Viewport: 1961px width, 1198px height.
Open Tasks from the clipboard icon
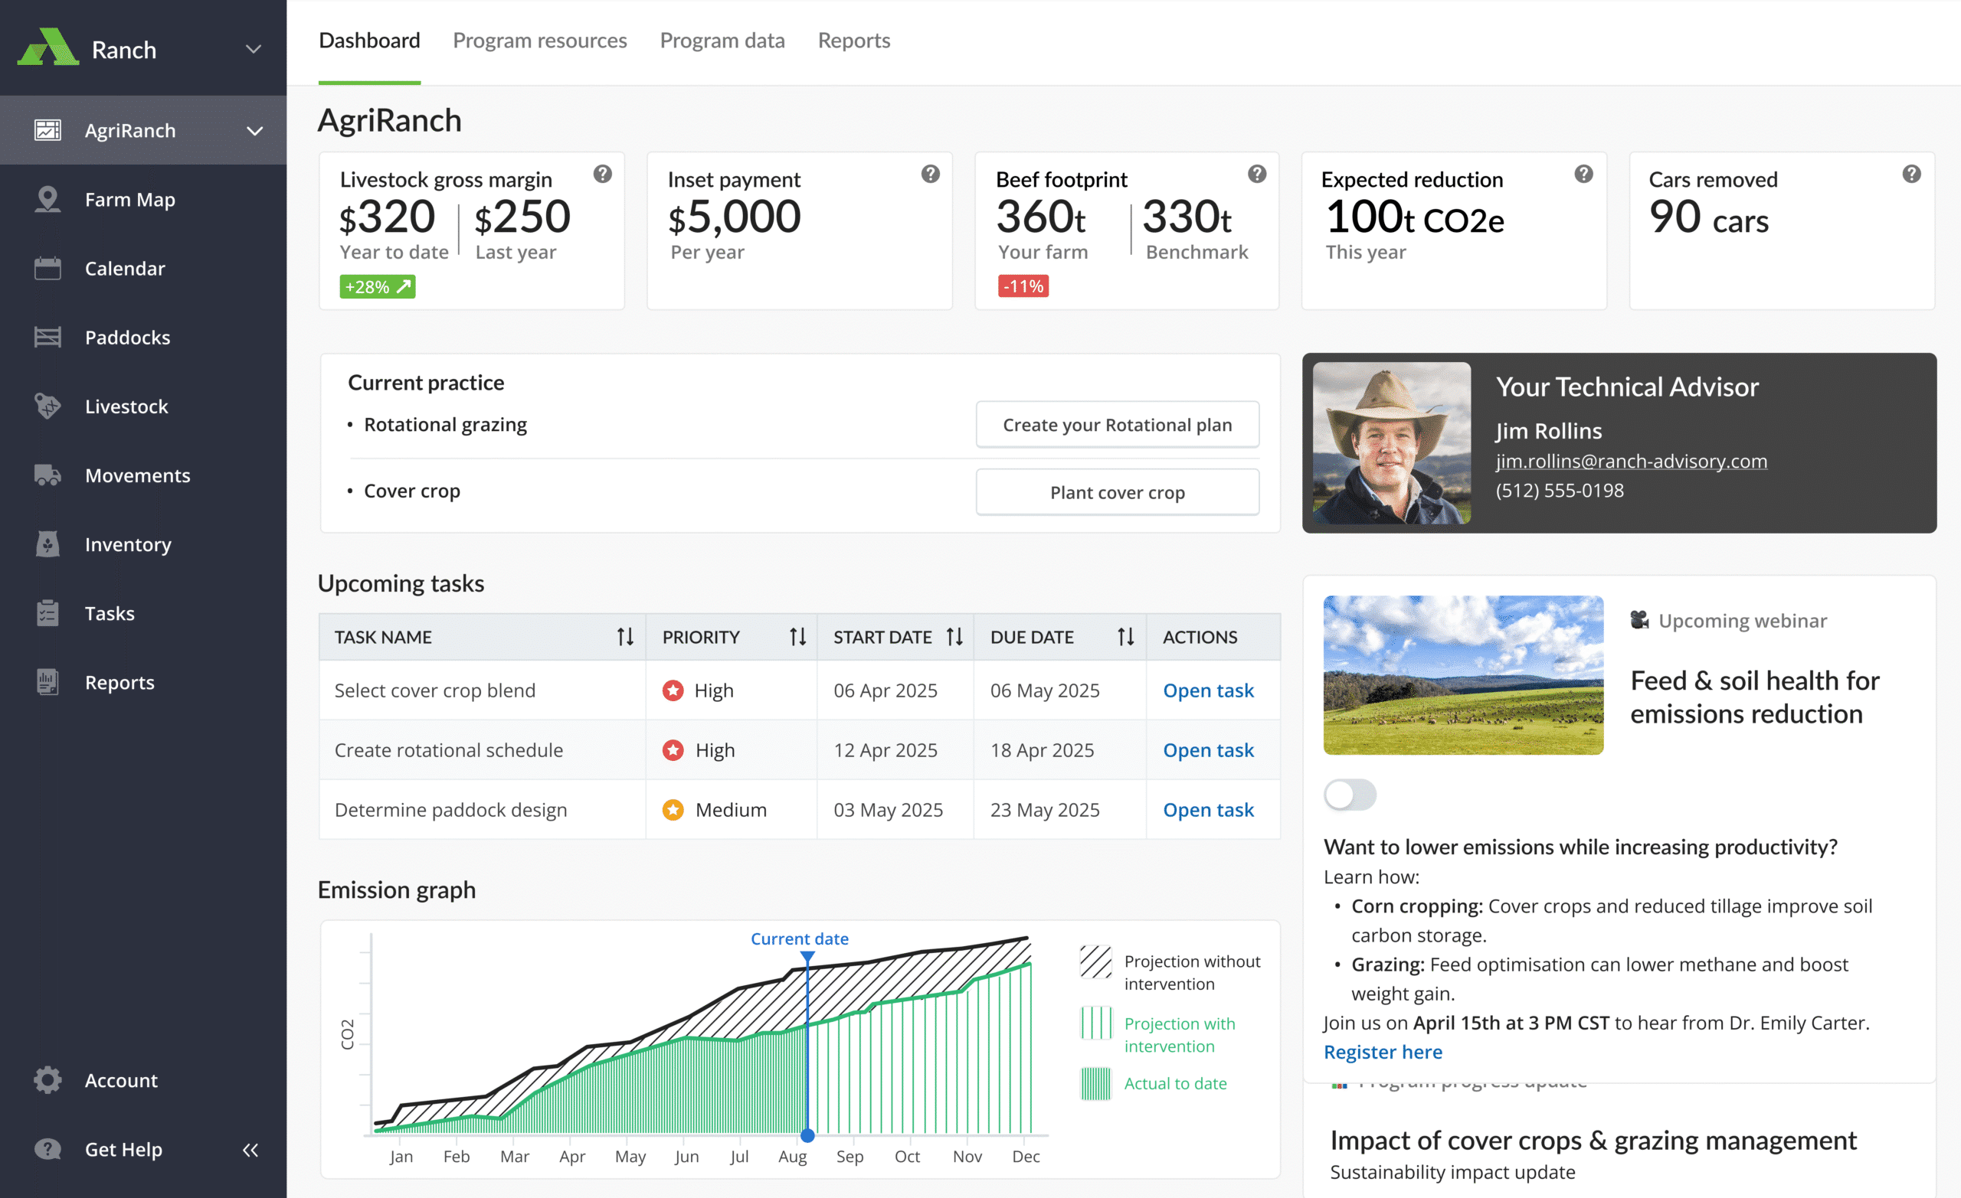click(x=47, y=612)
